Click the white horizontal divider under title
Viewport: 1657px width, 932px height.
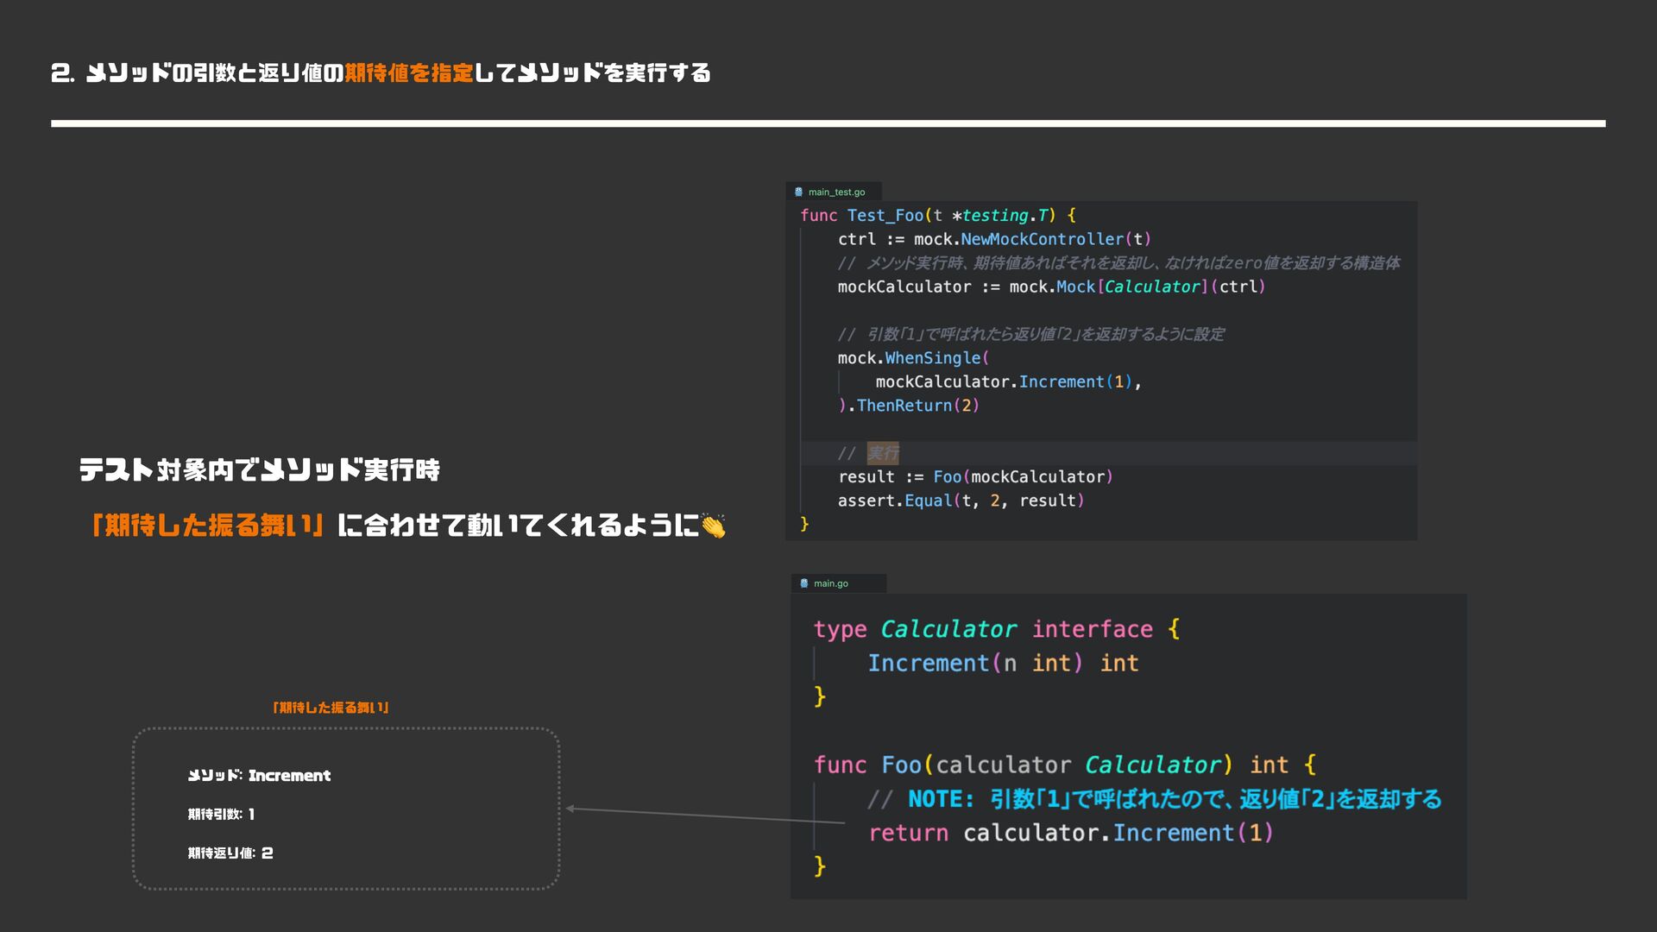(x=828, y=123)
